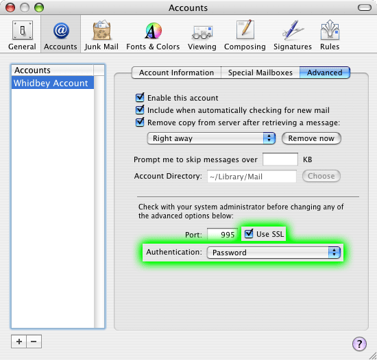Switch to the Account Information tab
The image size is (377, 360).
pos(176,73)
